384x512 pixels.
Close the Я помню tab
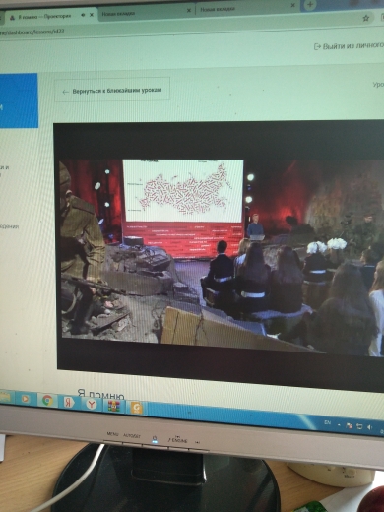(x=92, y=15)
